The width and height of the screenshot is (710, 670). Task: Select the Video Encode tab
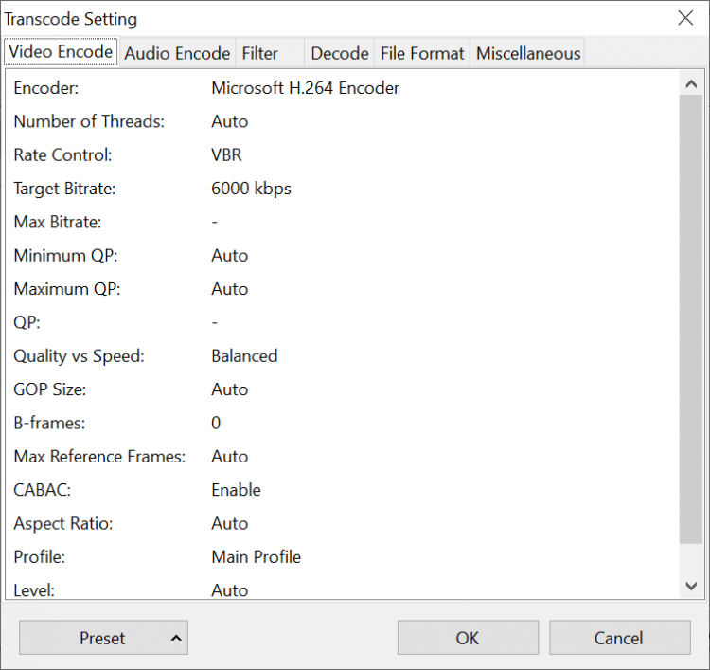click(61, 52)
